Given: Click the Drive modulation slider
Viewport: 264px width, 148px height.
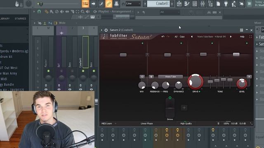Looking at the screenshot, I should [x=170, y=108].
